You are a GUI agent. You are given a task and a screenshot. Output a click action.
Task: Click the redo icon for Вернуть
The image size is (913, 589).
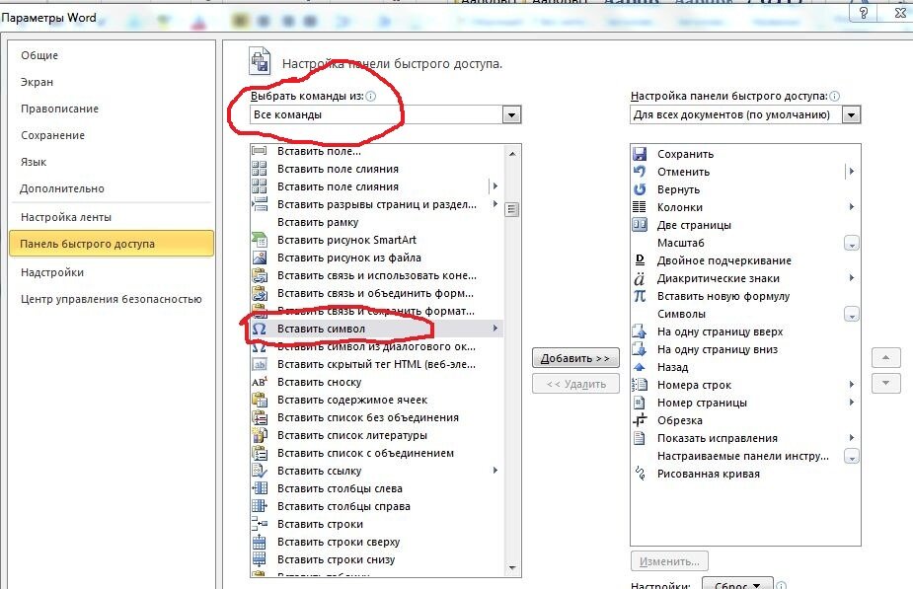tap(640, 189)
